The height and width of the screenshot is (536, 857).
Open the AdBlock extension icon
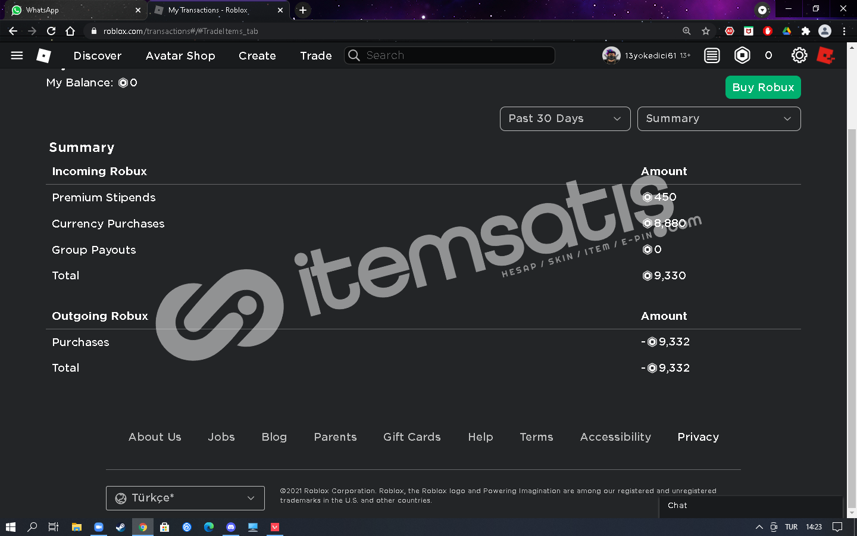tap(730, 31)
